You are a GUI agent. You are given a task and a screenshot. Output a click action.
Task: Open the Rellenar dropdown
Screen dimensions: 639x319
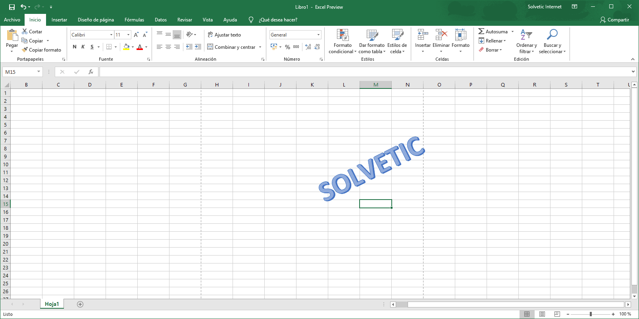pos(492,41)
